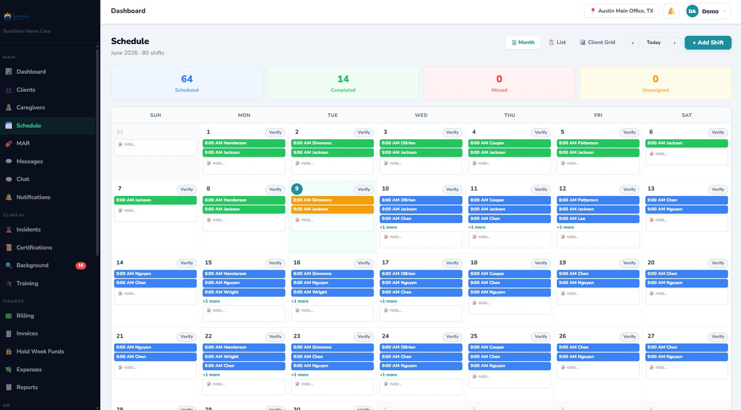Image resolution: width=741 pixels, height=410 pixels.
Task: Open 9:00 AM Wright shift on June 15
Action: click(x=244, y=292)
